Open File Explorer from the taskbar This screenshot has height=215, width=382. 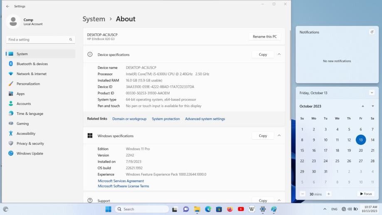197,209
